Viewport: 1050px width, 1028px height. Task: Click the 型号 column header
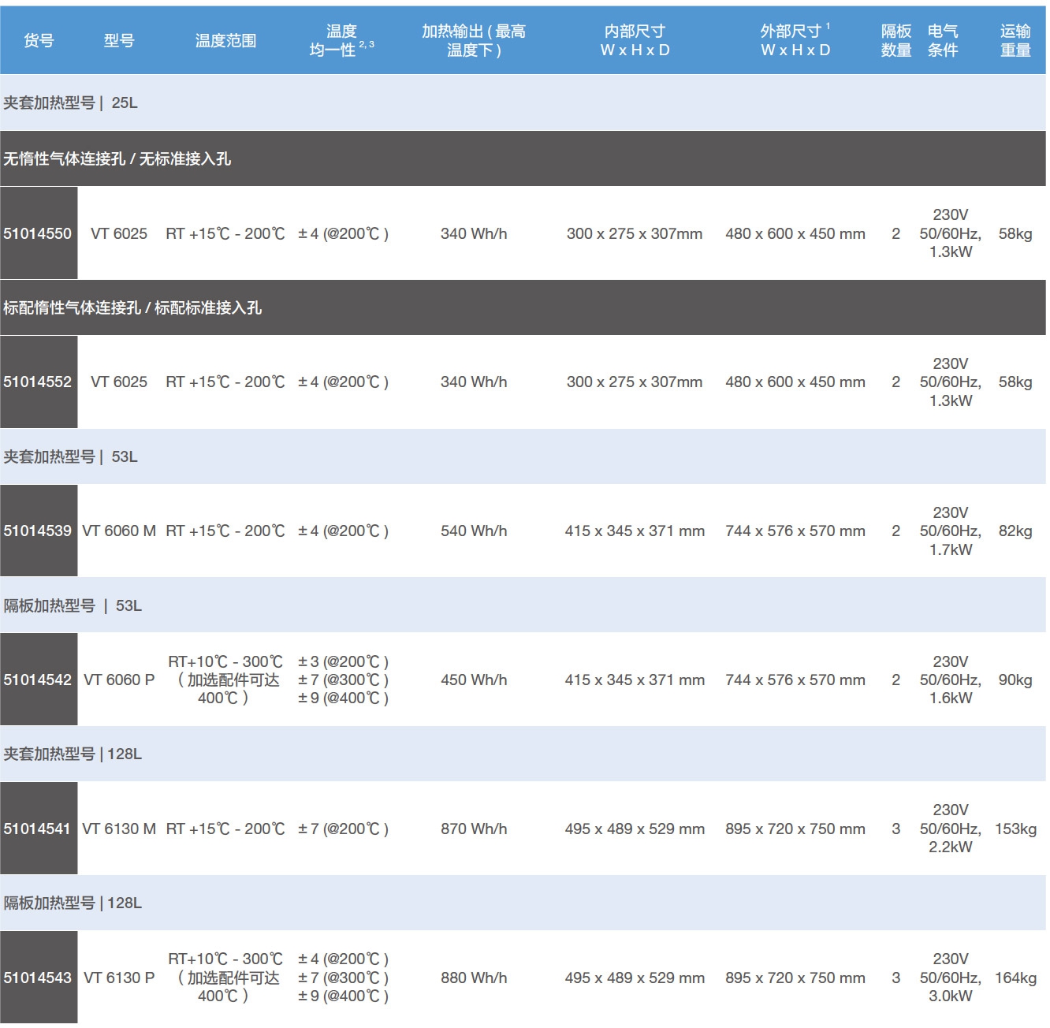119,41
